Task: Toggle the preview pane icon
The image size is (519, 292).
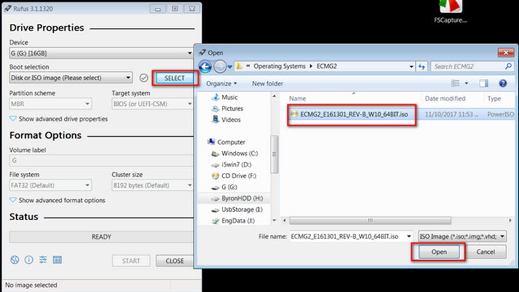Action: 483,84
